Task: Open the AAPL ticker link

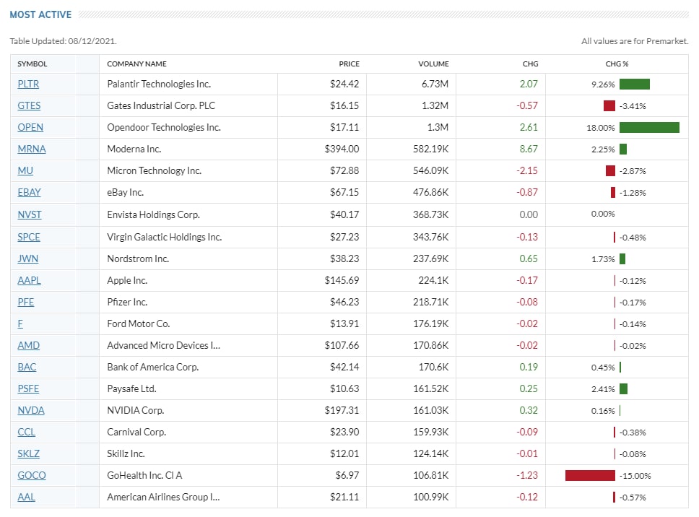Action: click(29, 280)
